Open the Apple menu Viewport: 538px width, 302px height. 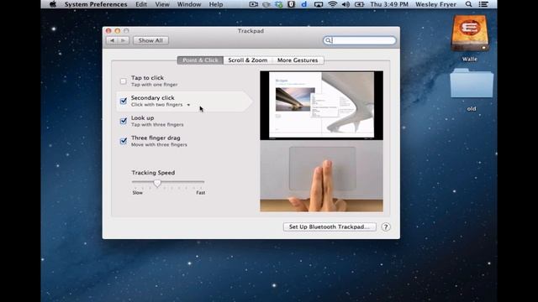pyautogui.click(x=53, y=4)
